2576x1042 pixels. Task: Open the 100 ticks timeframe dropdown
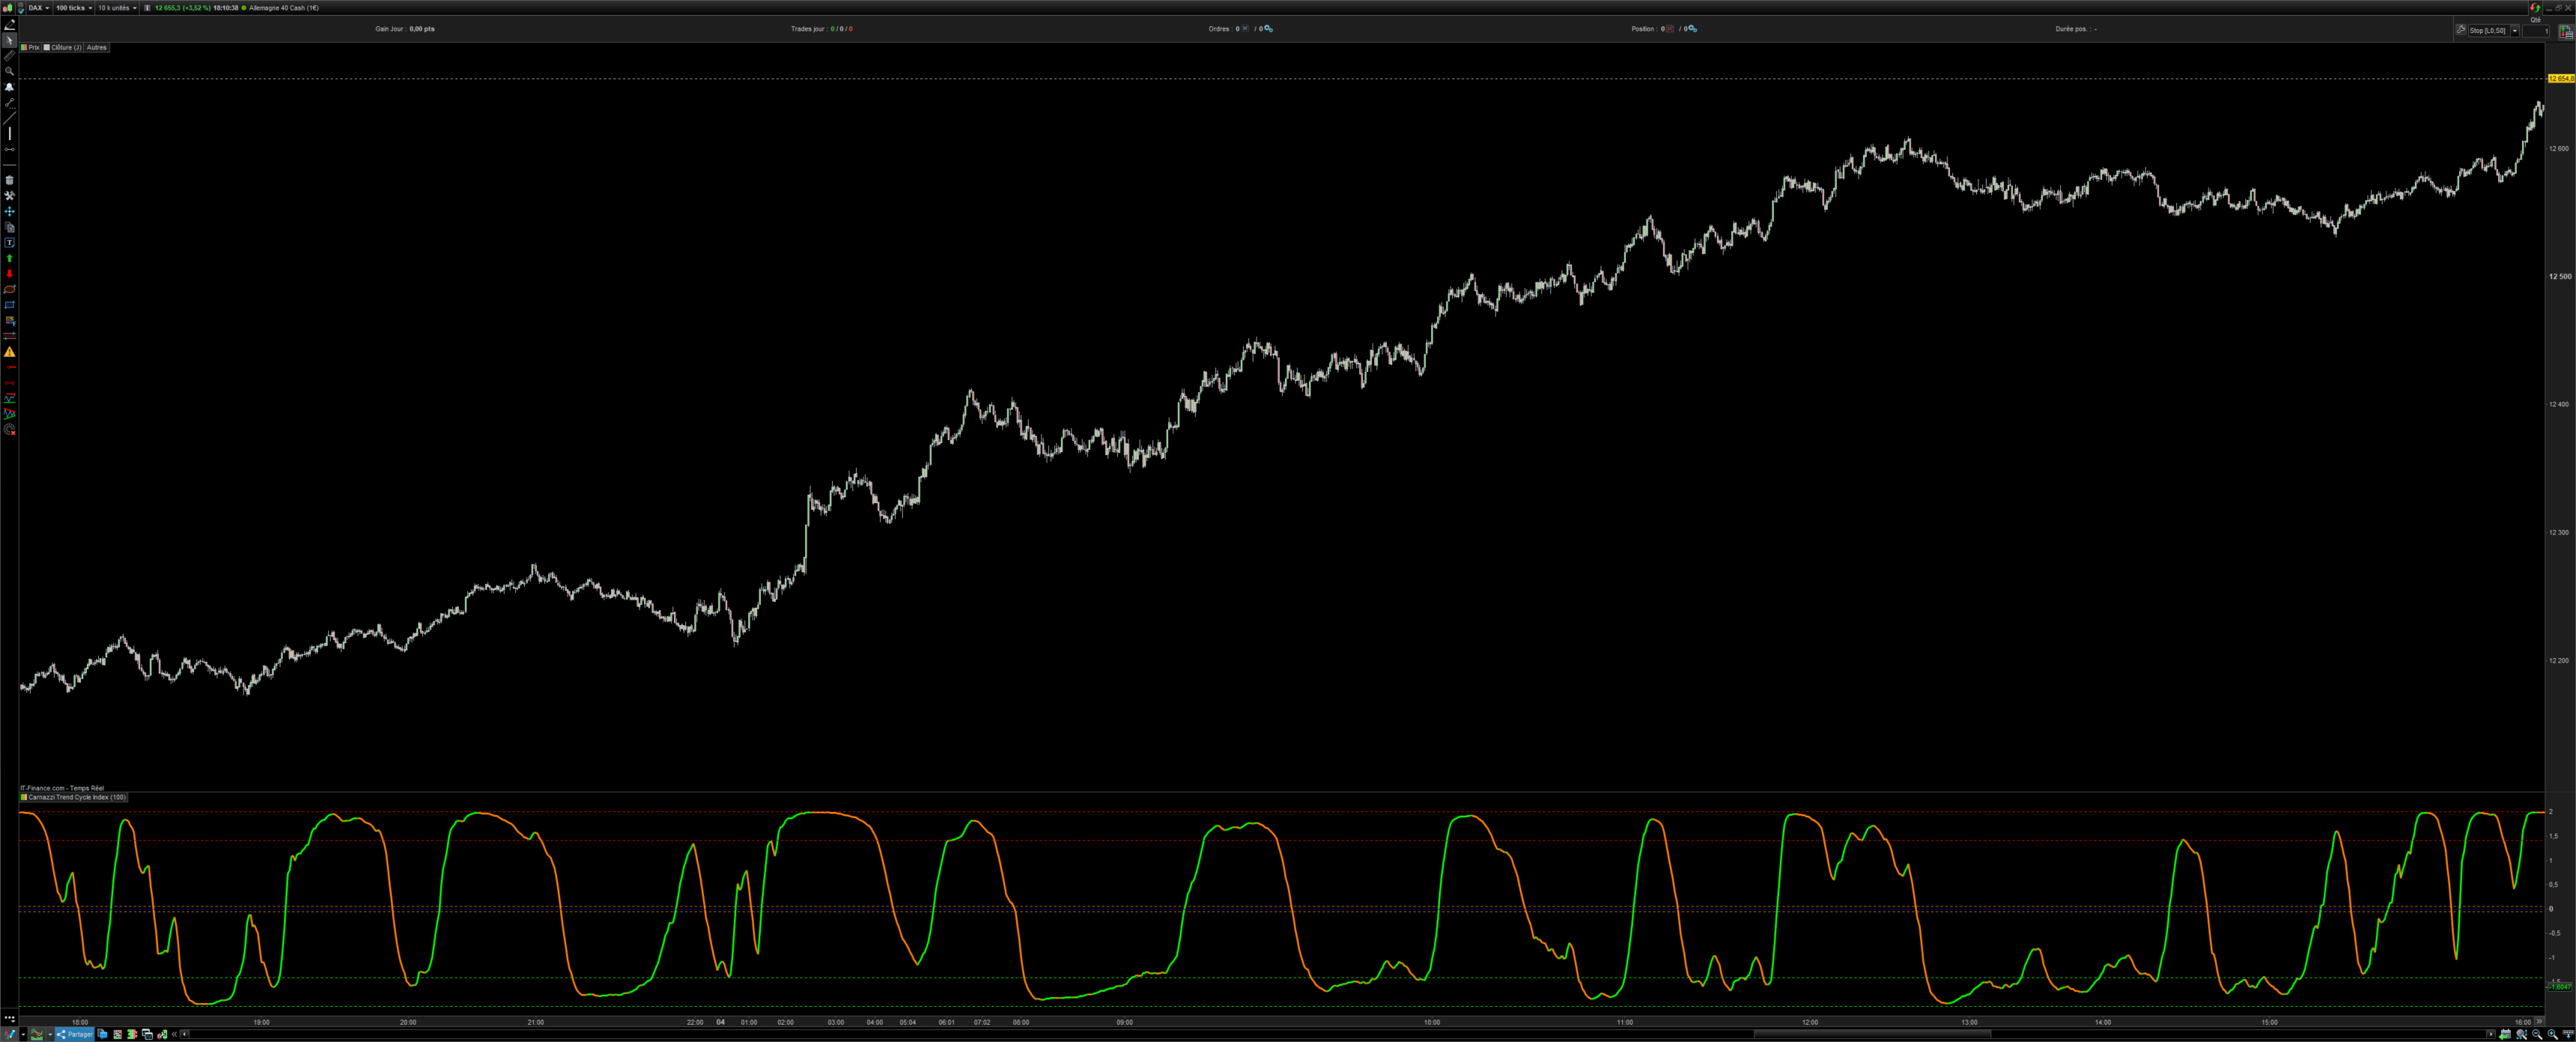(74, 8)
